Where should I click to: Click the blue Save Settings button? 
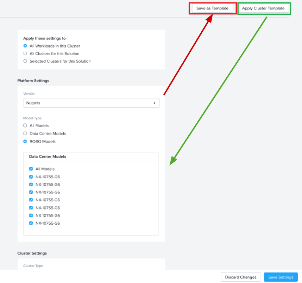[x=281, y=277]
